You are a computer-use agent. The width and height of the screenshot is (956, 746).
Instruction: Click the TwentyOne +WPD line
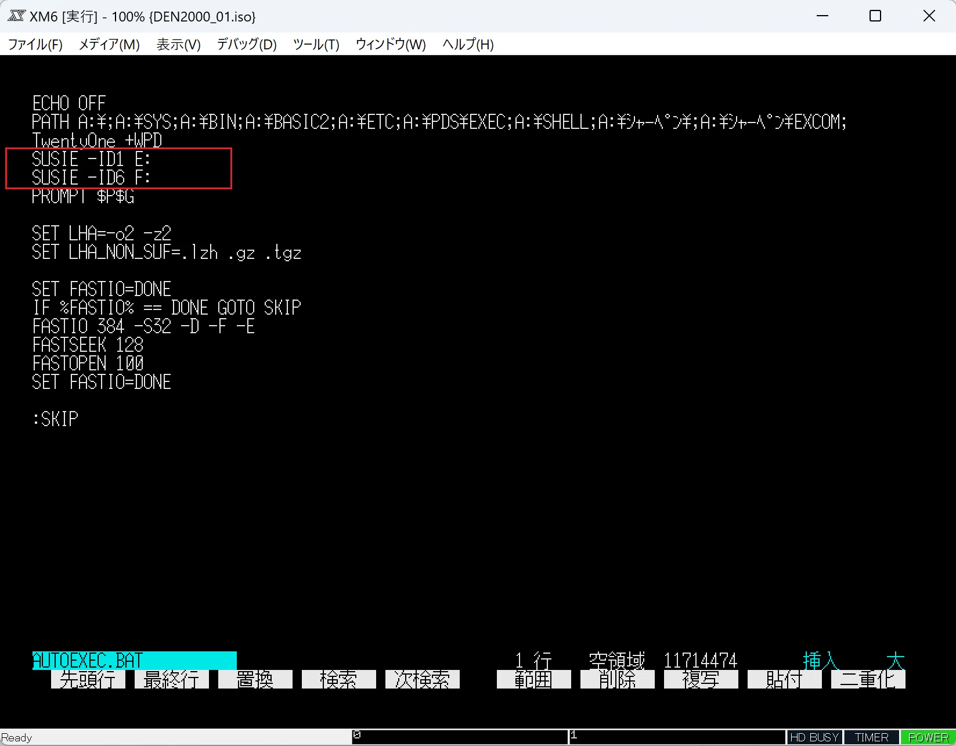click(x=97, y=140)
